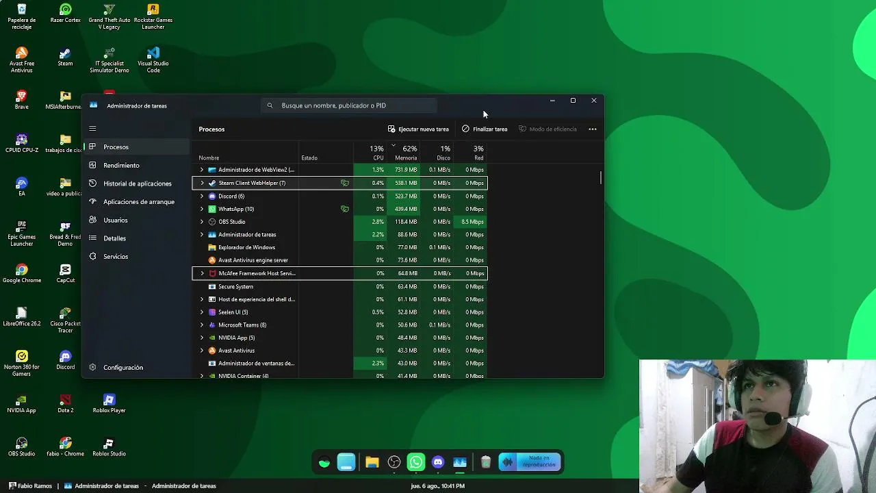Open the Rockstar Games Launcher desktop shortcut
Screen dimensions: 876x493
coord(153,16)
